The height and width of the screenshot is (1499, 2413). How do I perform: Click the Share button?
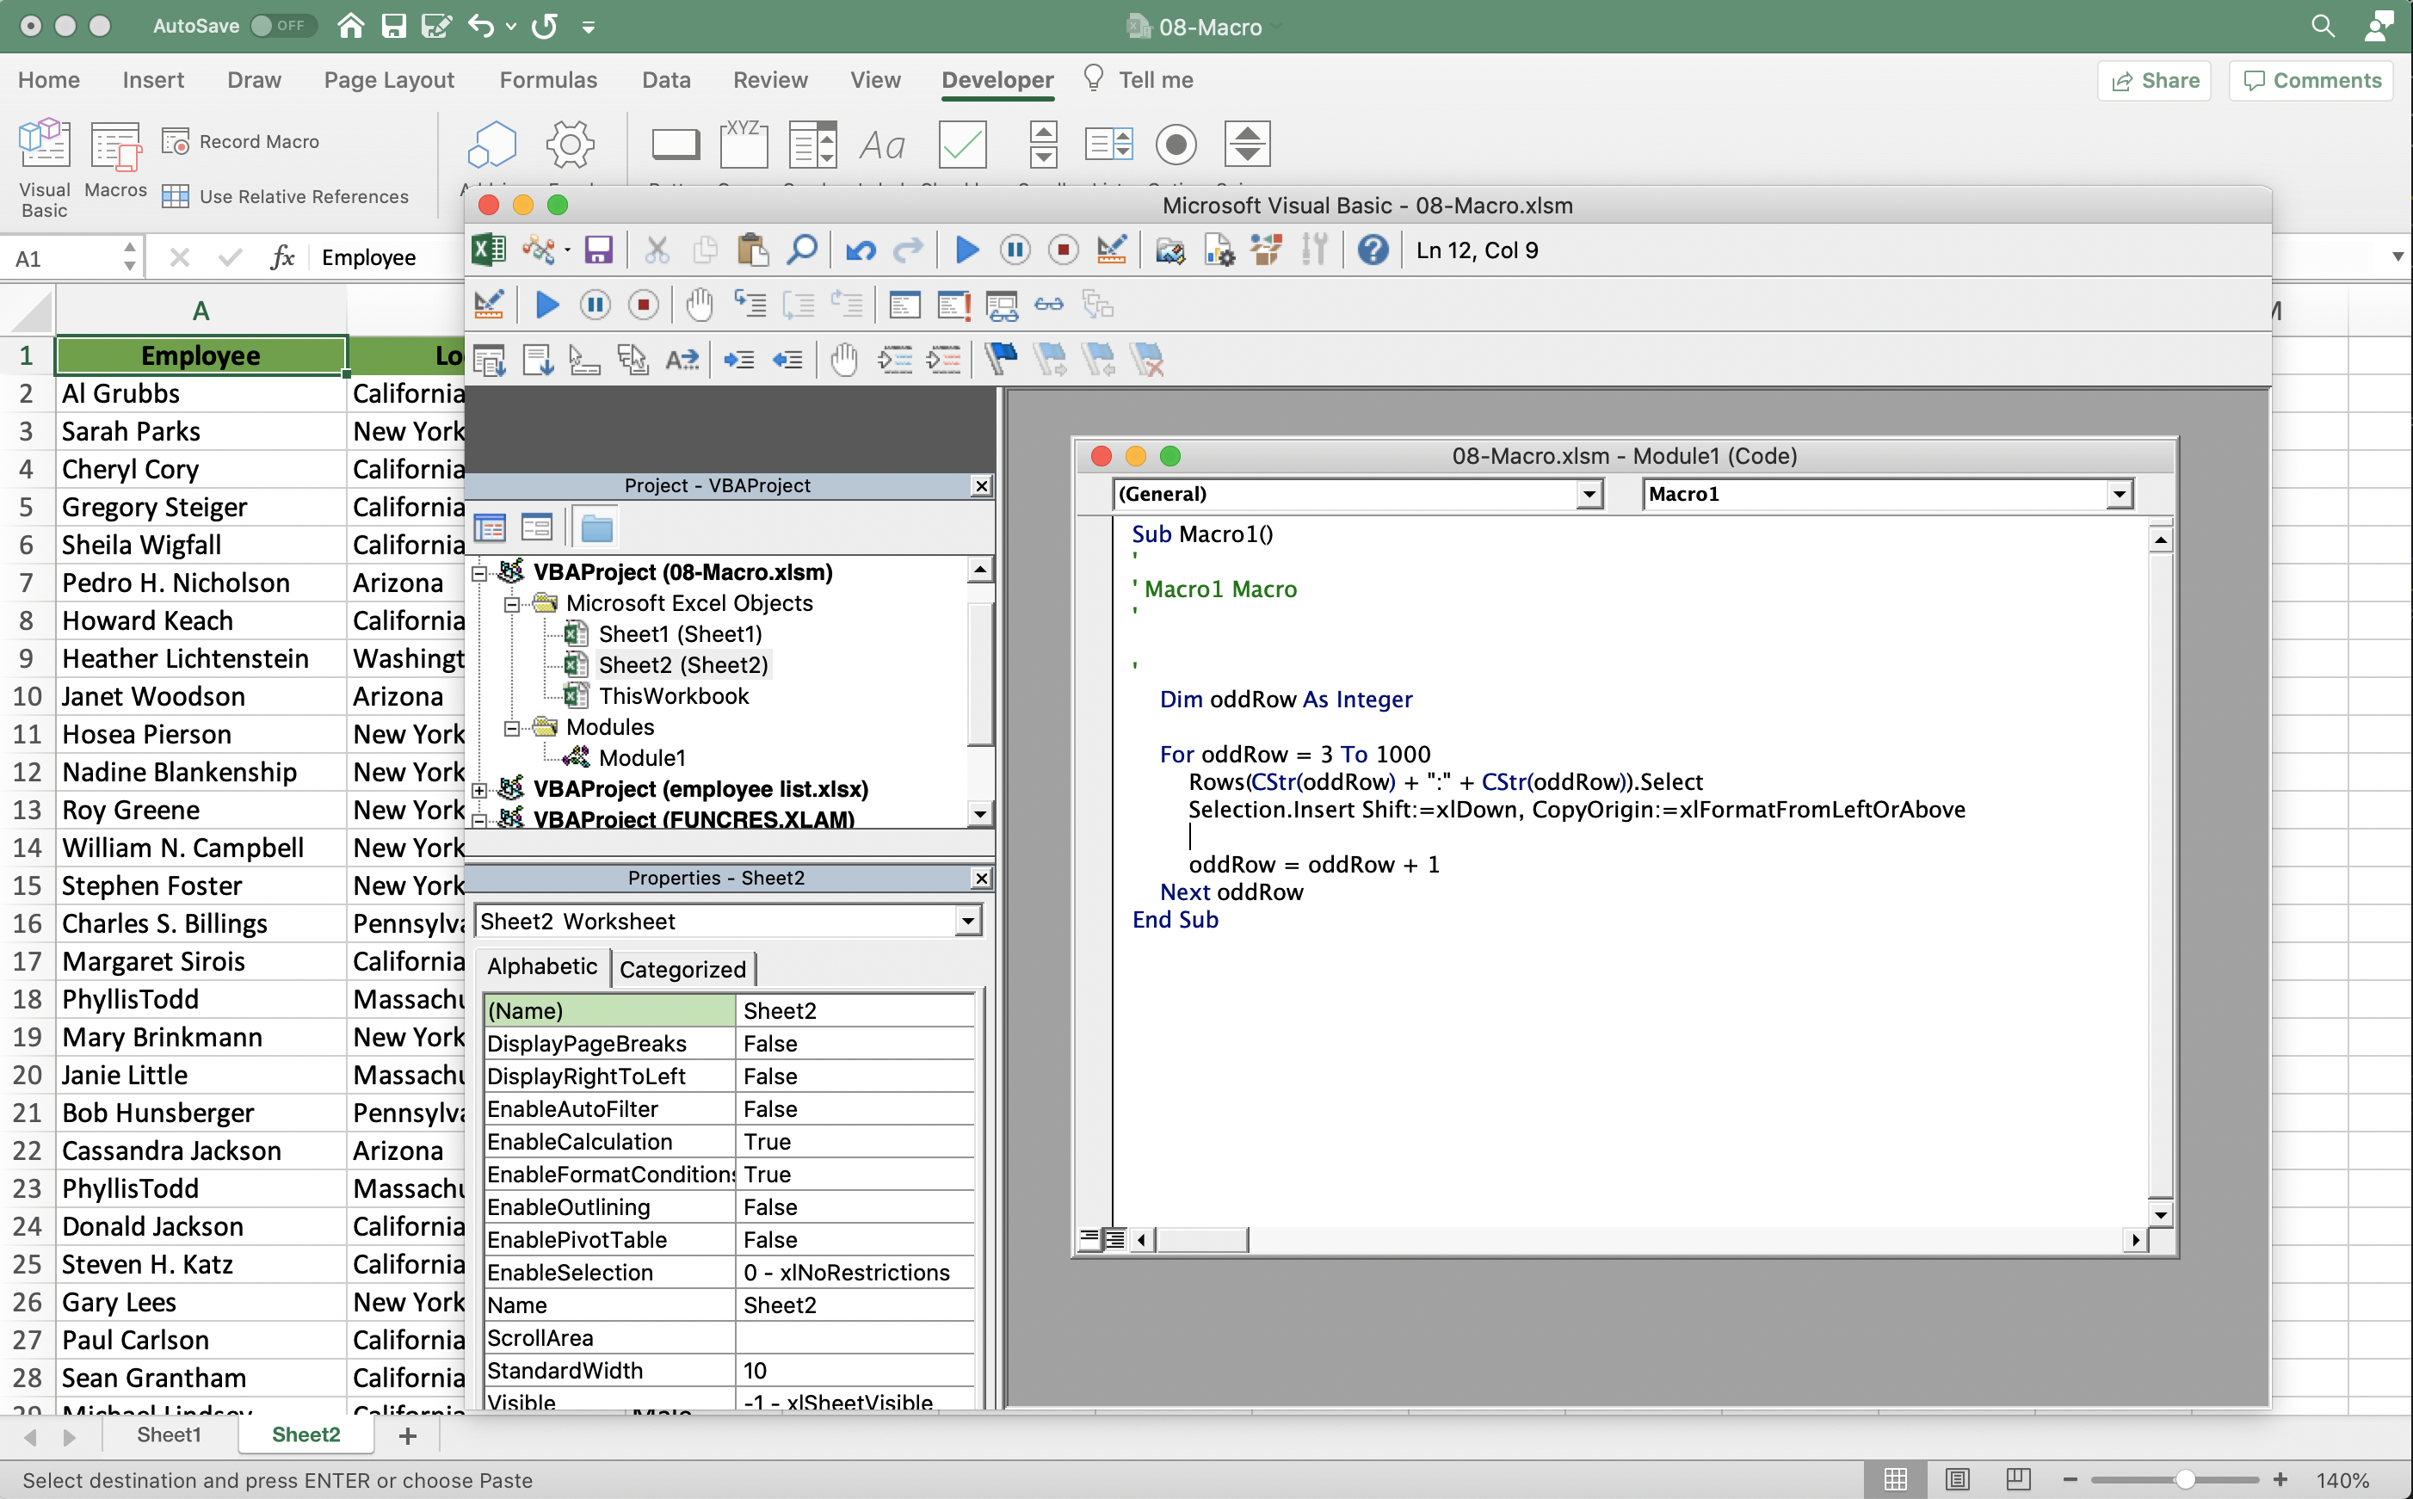point(2154,80)
